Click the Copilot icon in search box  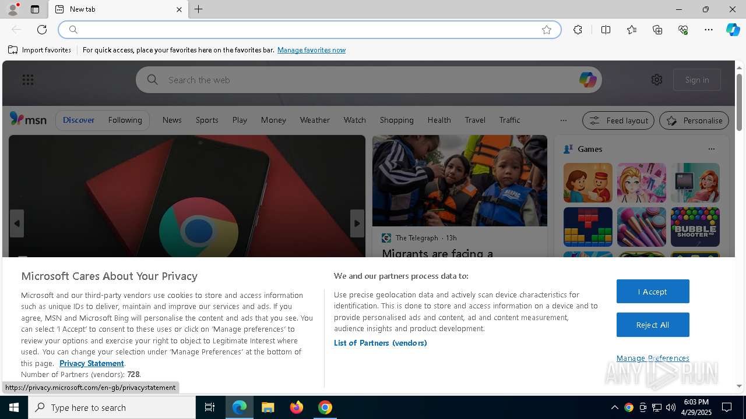587,80
